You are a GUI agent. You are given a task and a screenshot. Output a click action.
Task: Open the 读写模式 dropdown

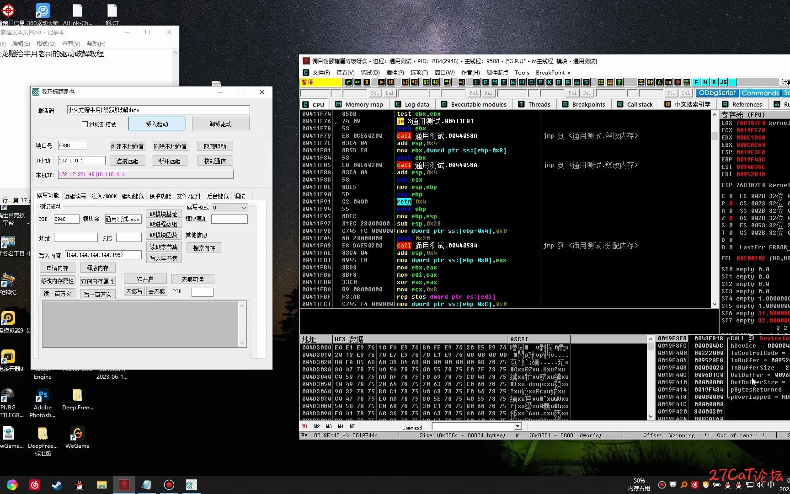230,208
